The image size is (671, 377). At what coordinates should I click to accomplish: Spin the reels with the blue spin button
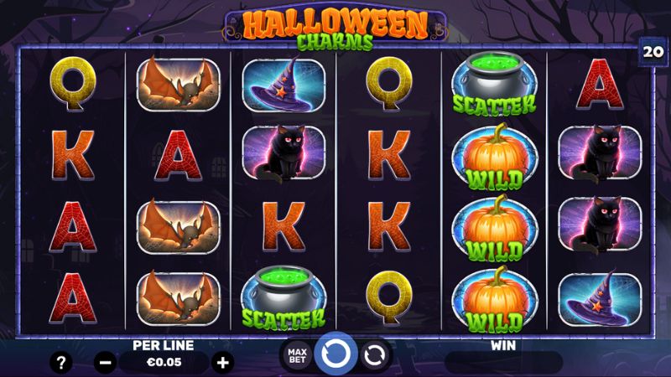(x=335, y=354)
